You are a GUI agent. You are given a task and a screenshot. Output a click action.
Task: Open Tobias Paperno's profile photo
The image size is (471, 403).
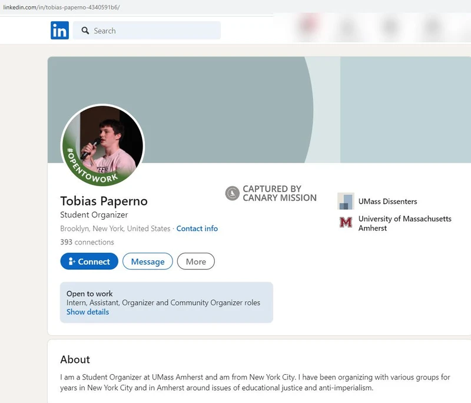coord(102,145)
